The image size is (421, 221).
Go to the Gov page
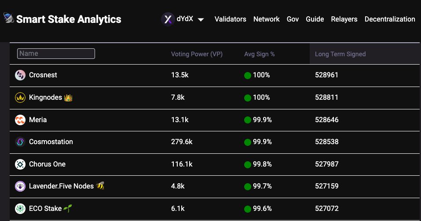pyautogui.click(x=293, y=19)
